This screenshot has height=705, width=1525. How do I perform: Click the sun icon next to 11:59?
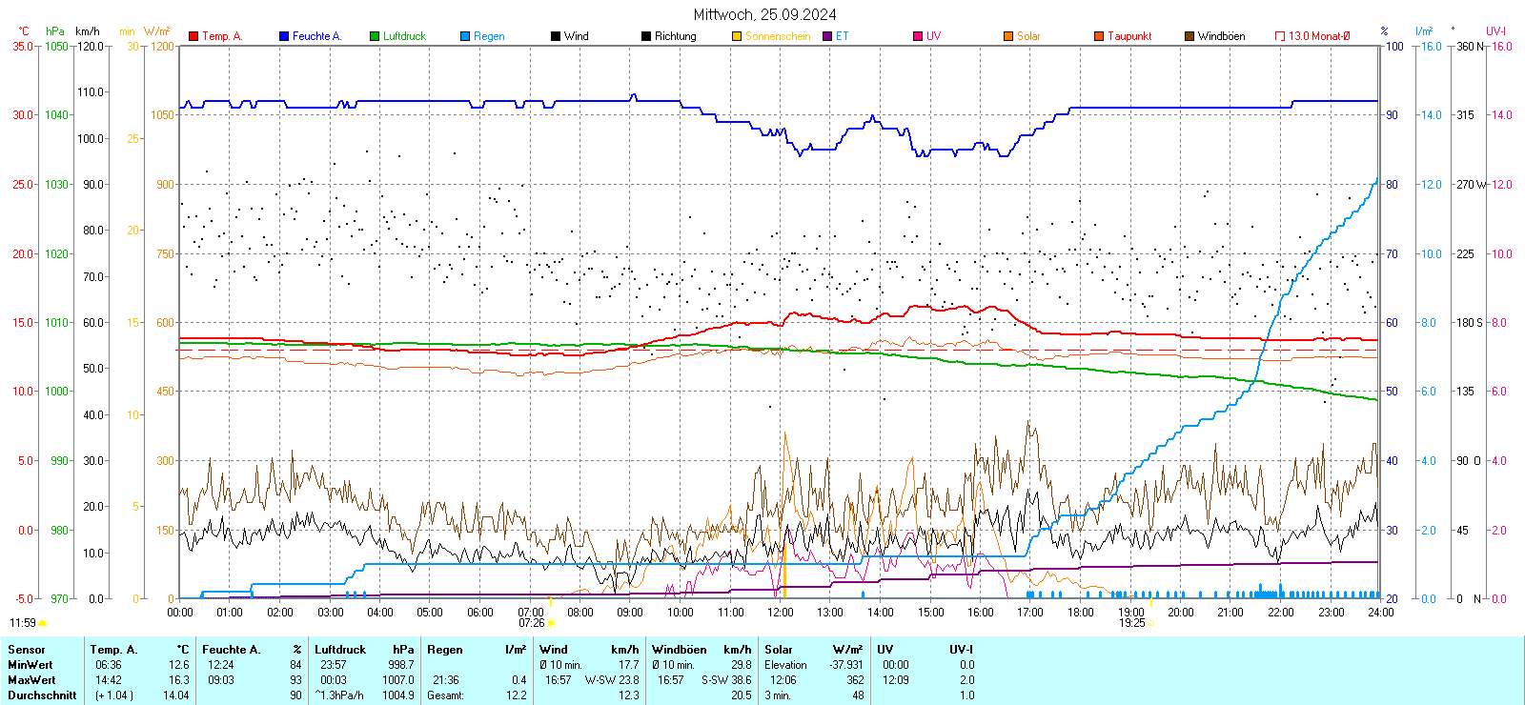pyautogui.click(x=43, y=623)
